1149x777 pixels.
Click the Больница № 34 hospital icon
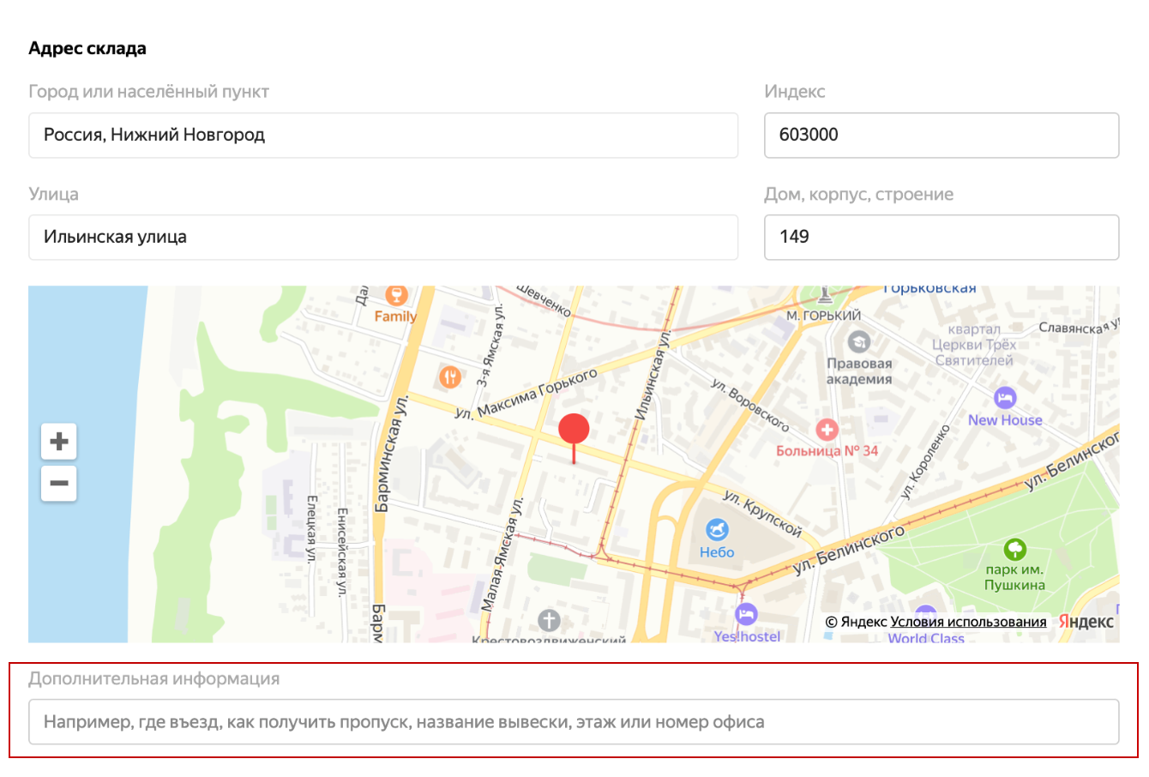coord(827,430)
